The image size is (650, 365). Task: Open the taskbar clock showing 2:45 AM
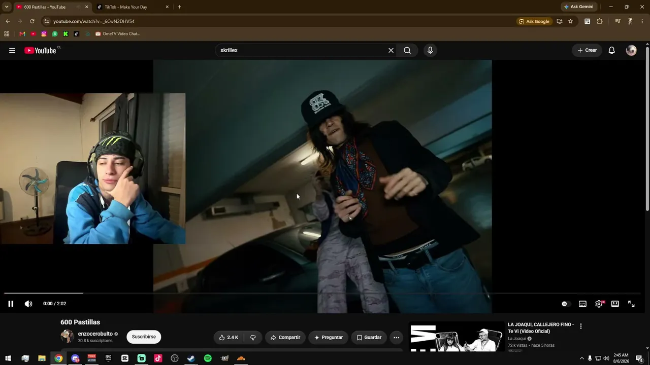pos(621,358)
